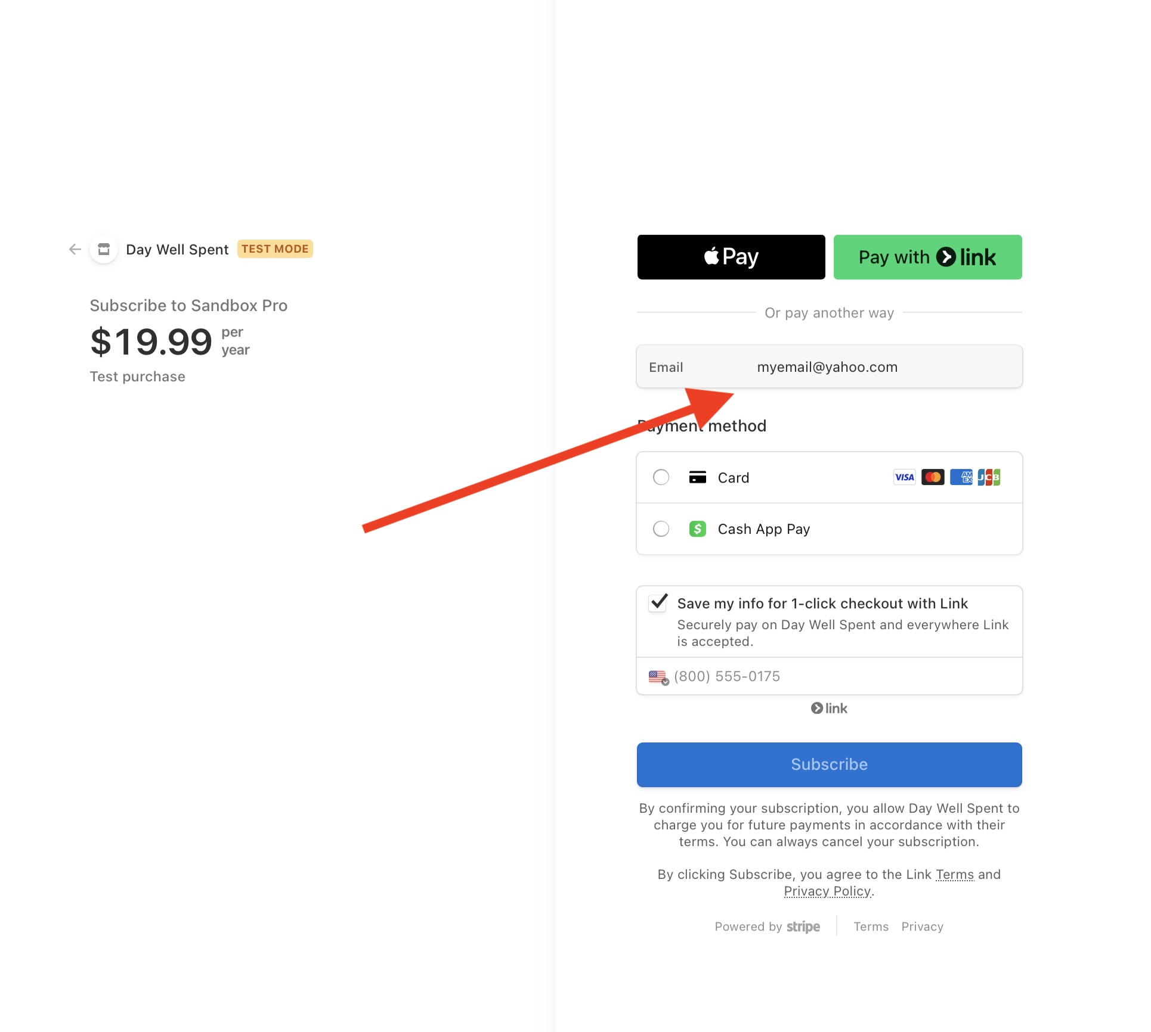Click the American Express logo
The width and height of the screenshot is (1151, 1032).
[x=961, y=477]
